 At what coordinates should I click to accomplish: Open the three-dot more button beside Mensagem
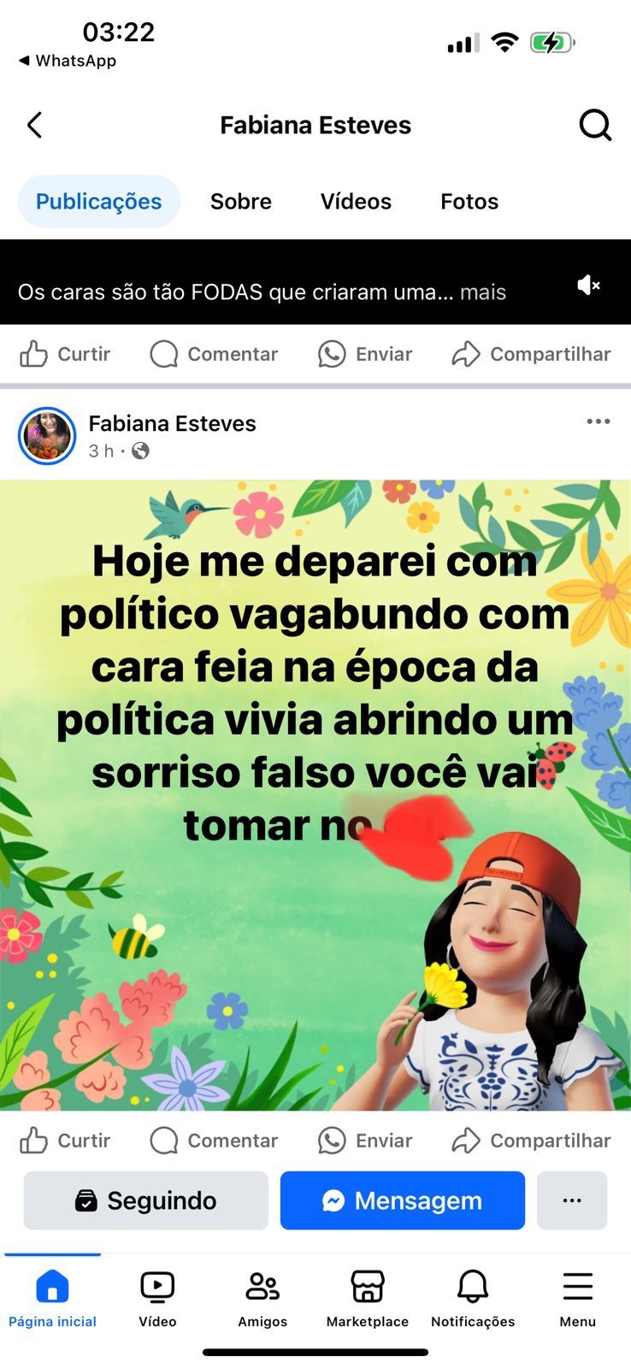point(572,1200)
